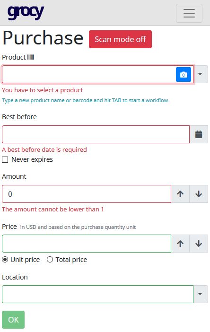
Task: Decrease amount with the down arrow
Action: [199, 194]
